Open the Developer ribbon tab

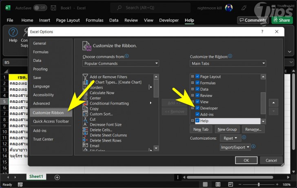point(169,20)
